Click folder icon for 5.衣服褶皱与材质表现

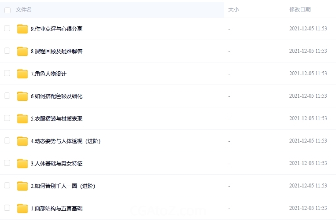click(x=22, y=119)
